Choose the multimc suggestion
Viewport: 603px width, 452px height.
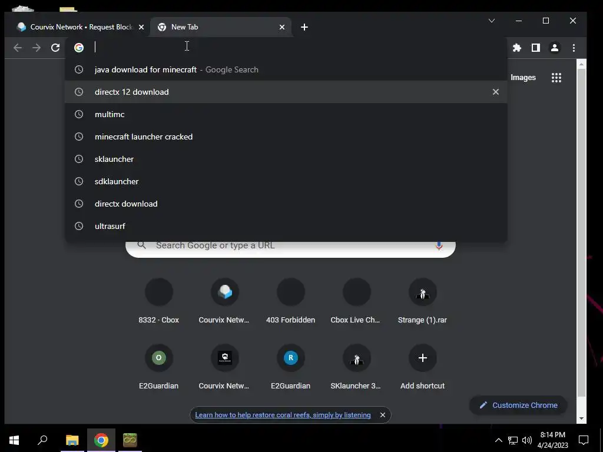coord(286,114)
